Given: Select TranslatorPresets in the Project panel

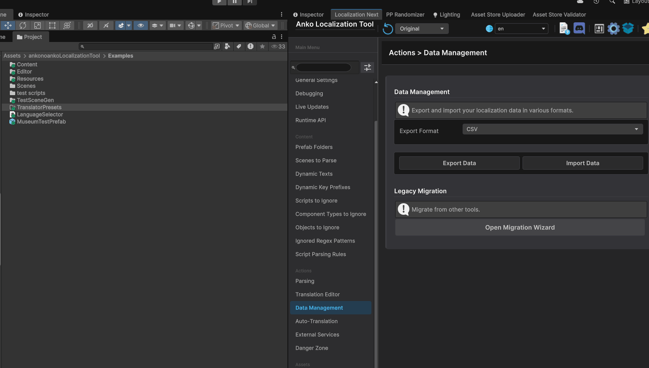Looking at the screenshot, I should click(39, 107).
